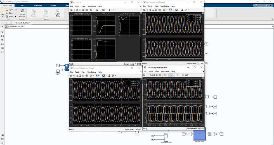Open View menu in Grid Voltage scope
274x145 pixels.
tap(156, 6)
